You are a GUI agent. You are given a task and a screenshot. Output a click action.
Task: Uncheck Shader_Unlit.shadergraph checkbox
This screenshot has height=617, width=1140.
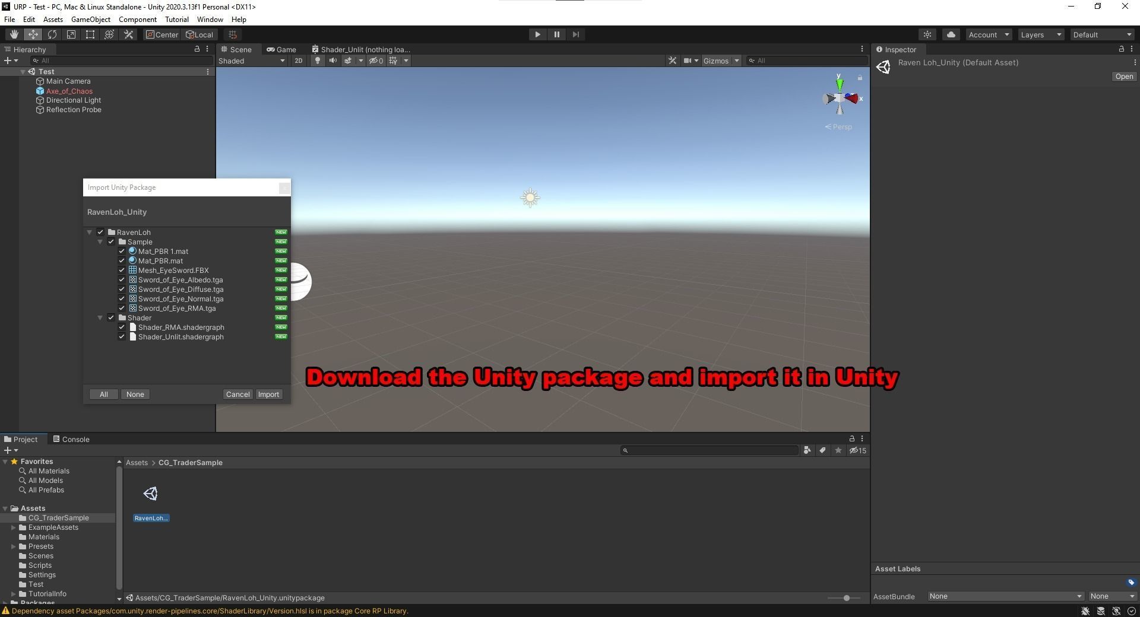[x=122, y=337]
